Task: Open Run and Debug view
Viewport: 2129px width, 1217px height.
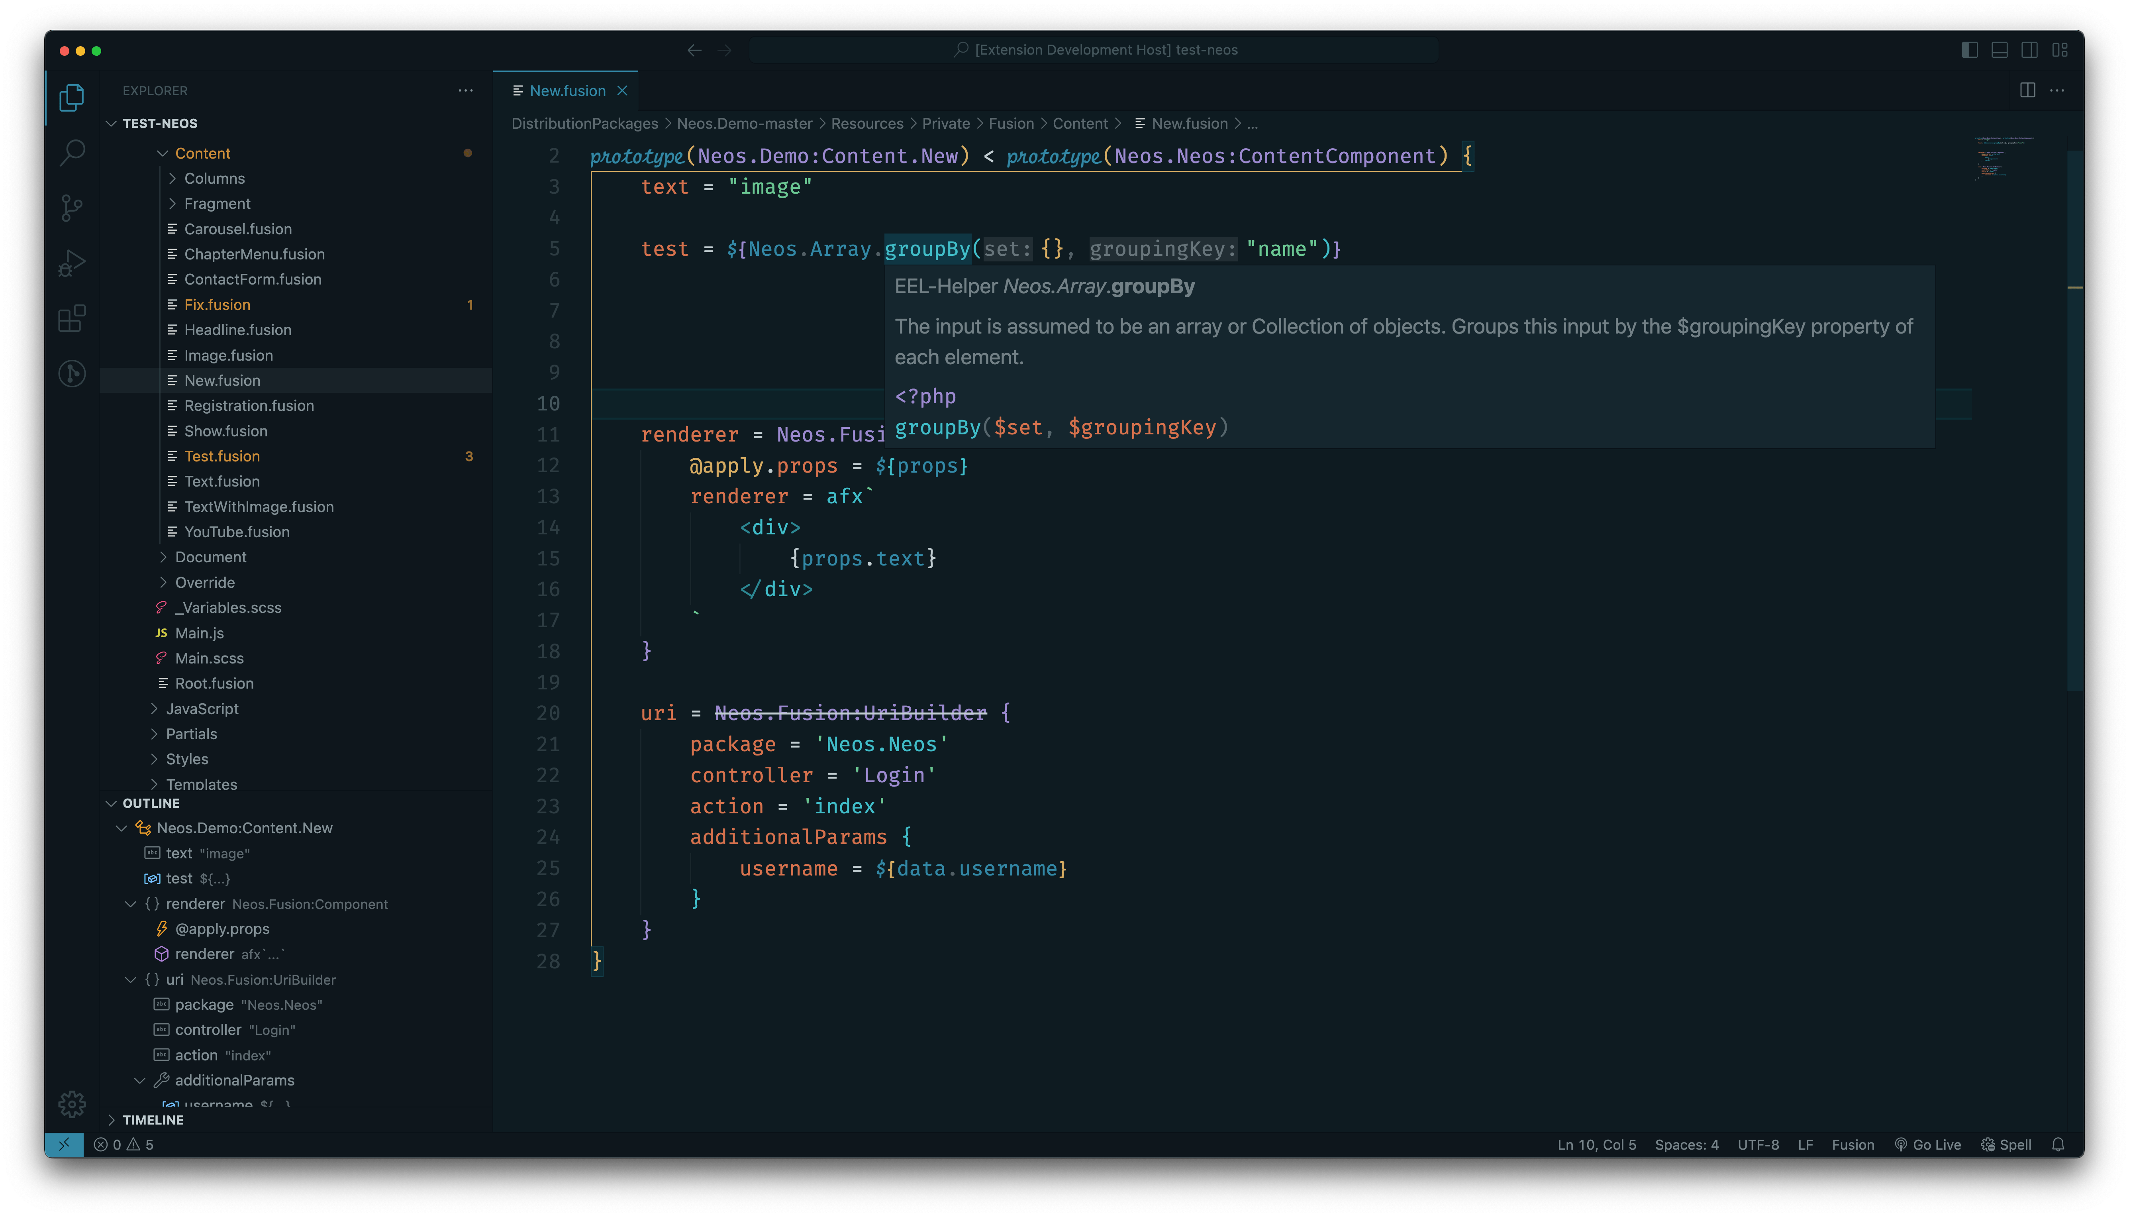Action: coord(73,263)
